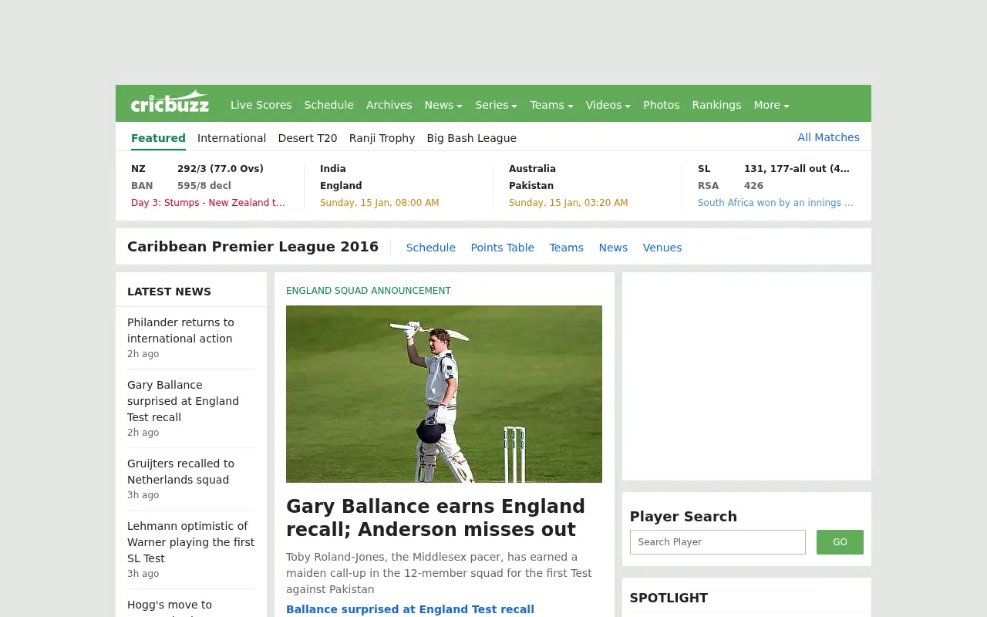Switch to the Desert T20 tab
Image resolution: width=987 pixels, height=617 pixels.
308,138
